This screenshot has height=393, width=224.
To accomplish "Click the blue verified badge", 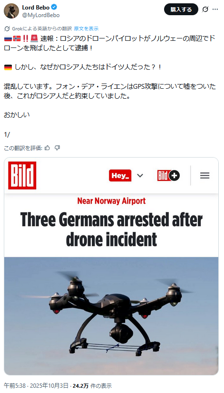I will pos(54,8).
